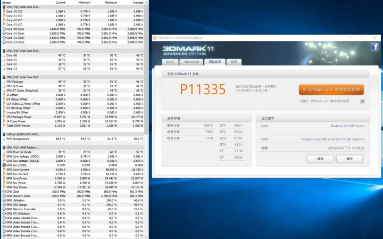The width and height of the screenshot is (383, 239).
Task: Select the GPU Core Current icon
Action: [x=4, y=170]
